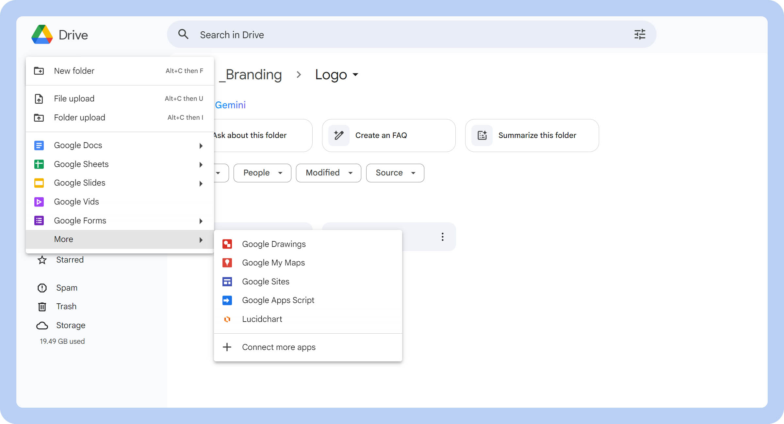Open Lucidchart from the More submenu

point(262,319)
